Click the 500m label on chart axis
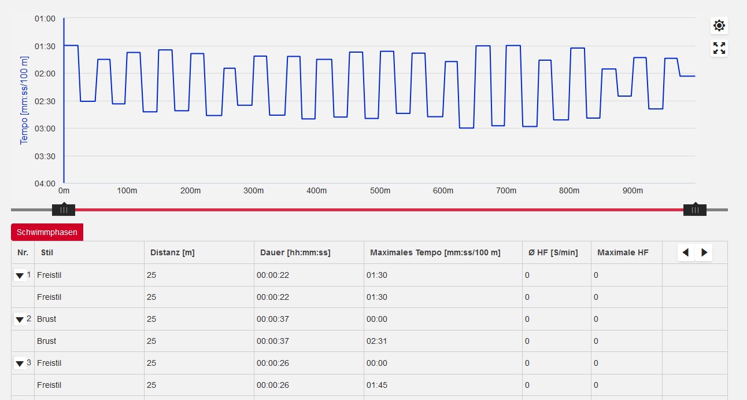Viewport: 747px width, 400px height. tap(380, 191)
